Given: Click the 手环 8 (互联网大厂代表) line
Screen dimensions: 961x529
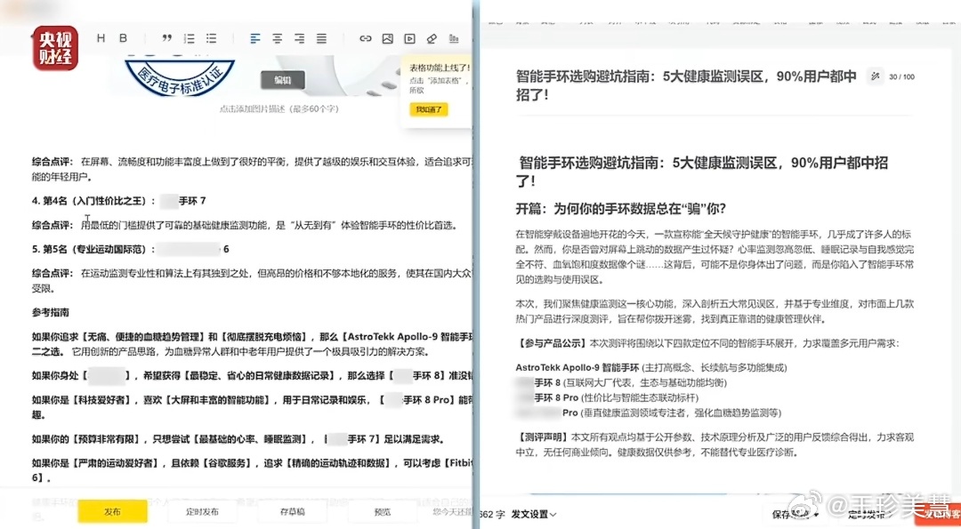Looking at the screenshot, I should coord(621,382).
